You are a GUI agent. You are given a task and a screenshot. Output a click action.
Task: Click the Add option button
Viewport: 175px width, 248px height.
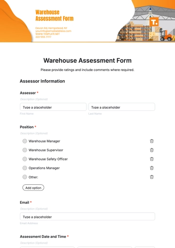click(x=33, y=188)
